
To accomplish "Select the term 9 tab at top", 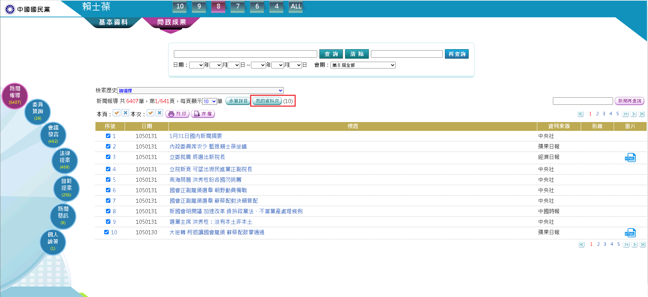I will pyautogui.click(x=199, y=6).
